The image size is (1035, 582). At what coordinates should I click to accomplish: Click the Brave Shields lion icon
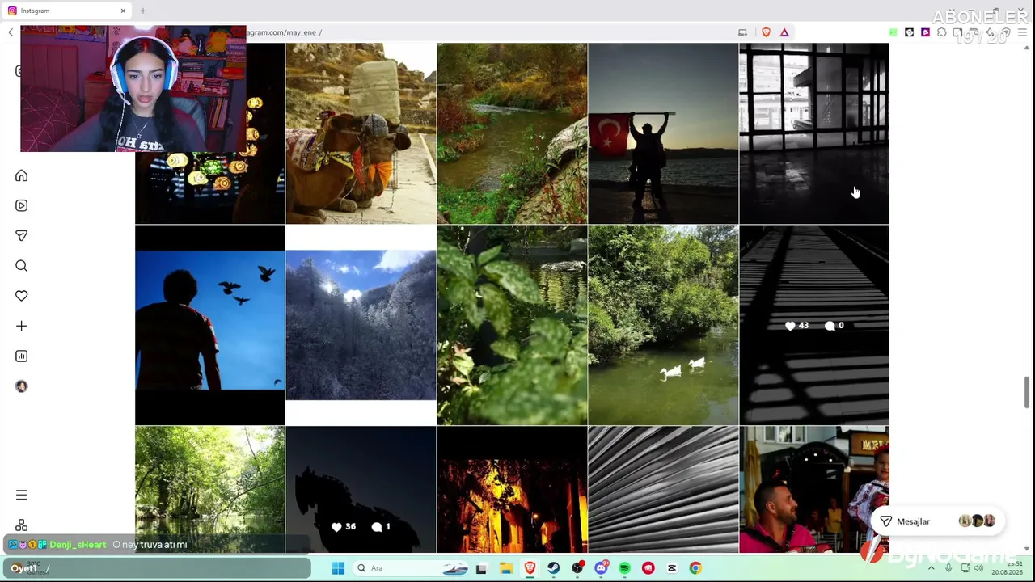pos(766,32)
